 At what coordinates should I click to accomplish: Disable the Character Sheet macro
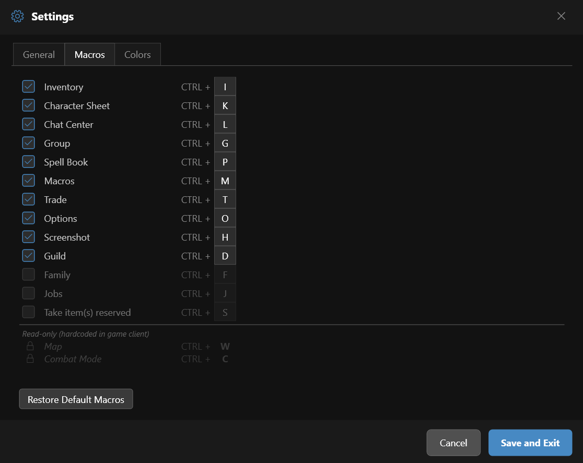(29, 105)
